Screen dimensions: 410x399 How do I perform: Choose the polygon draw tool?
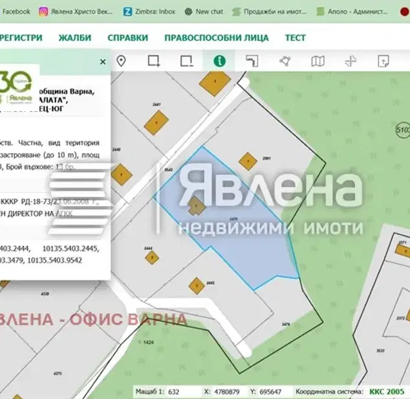pos(285,61)
